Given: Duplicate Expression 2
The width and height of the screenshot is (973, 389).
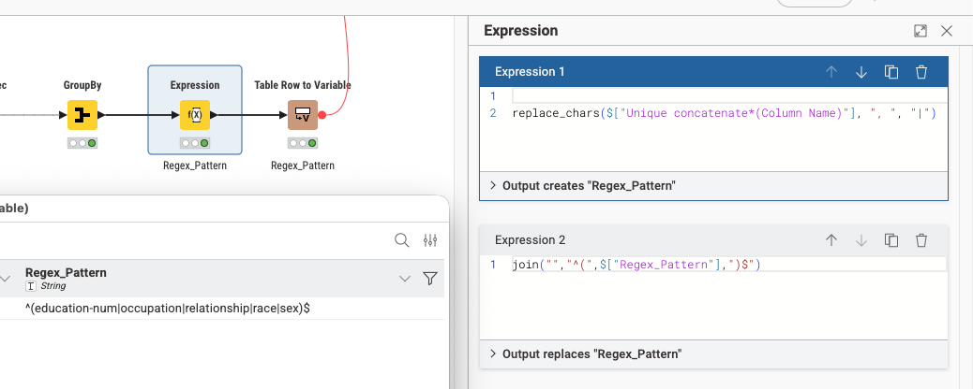Looking at the screenshot, I should pos(891,240).
